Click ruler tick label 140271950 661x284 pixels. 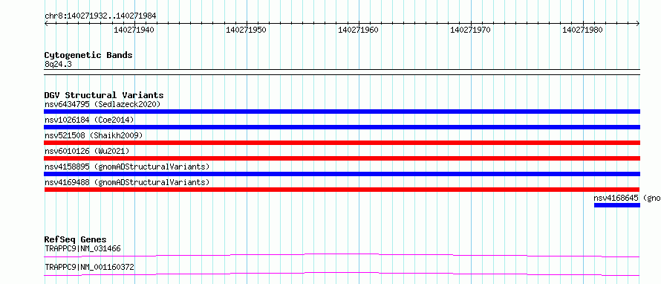tap(246, 30)
